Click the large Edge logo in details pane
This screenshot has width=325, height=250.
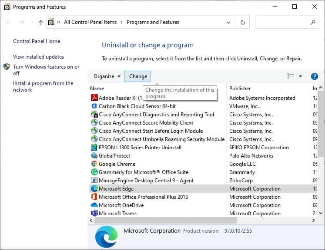(106, 237)
